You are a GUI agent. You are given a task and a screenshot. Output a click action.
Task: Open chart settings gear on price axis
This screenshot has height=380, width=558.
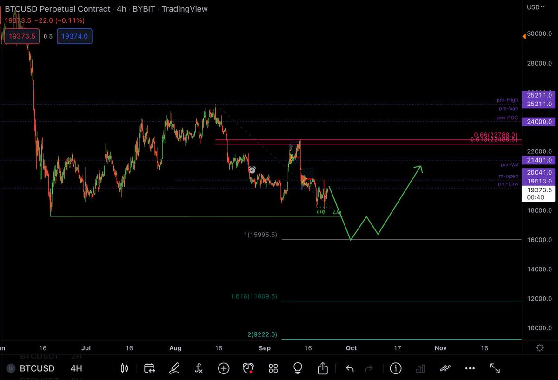539,347
